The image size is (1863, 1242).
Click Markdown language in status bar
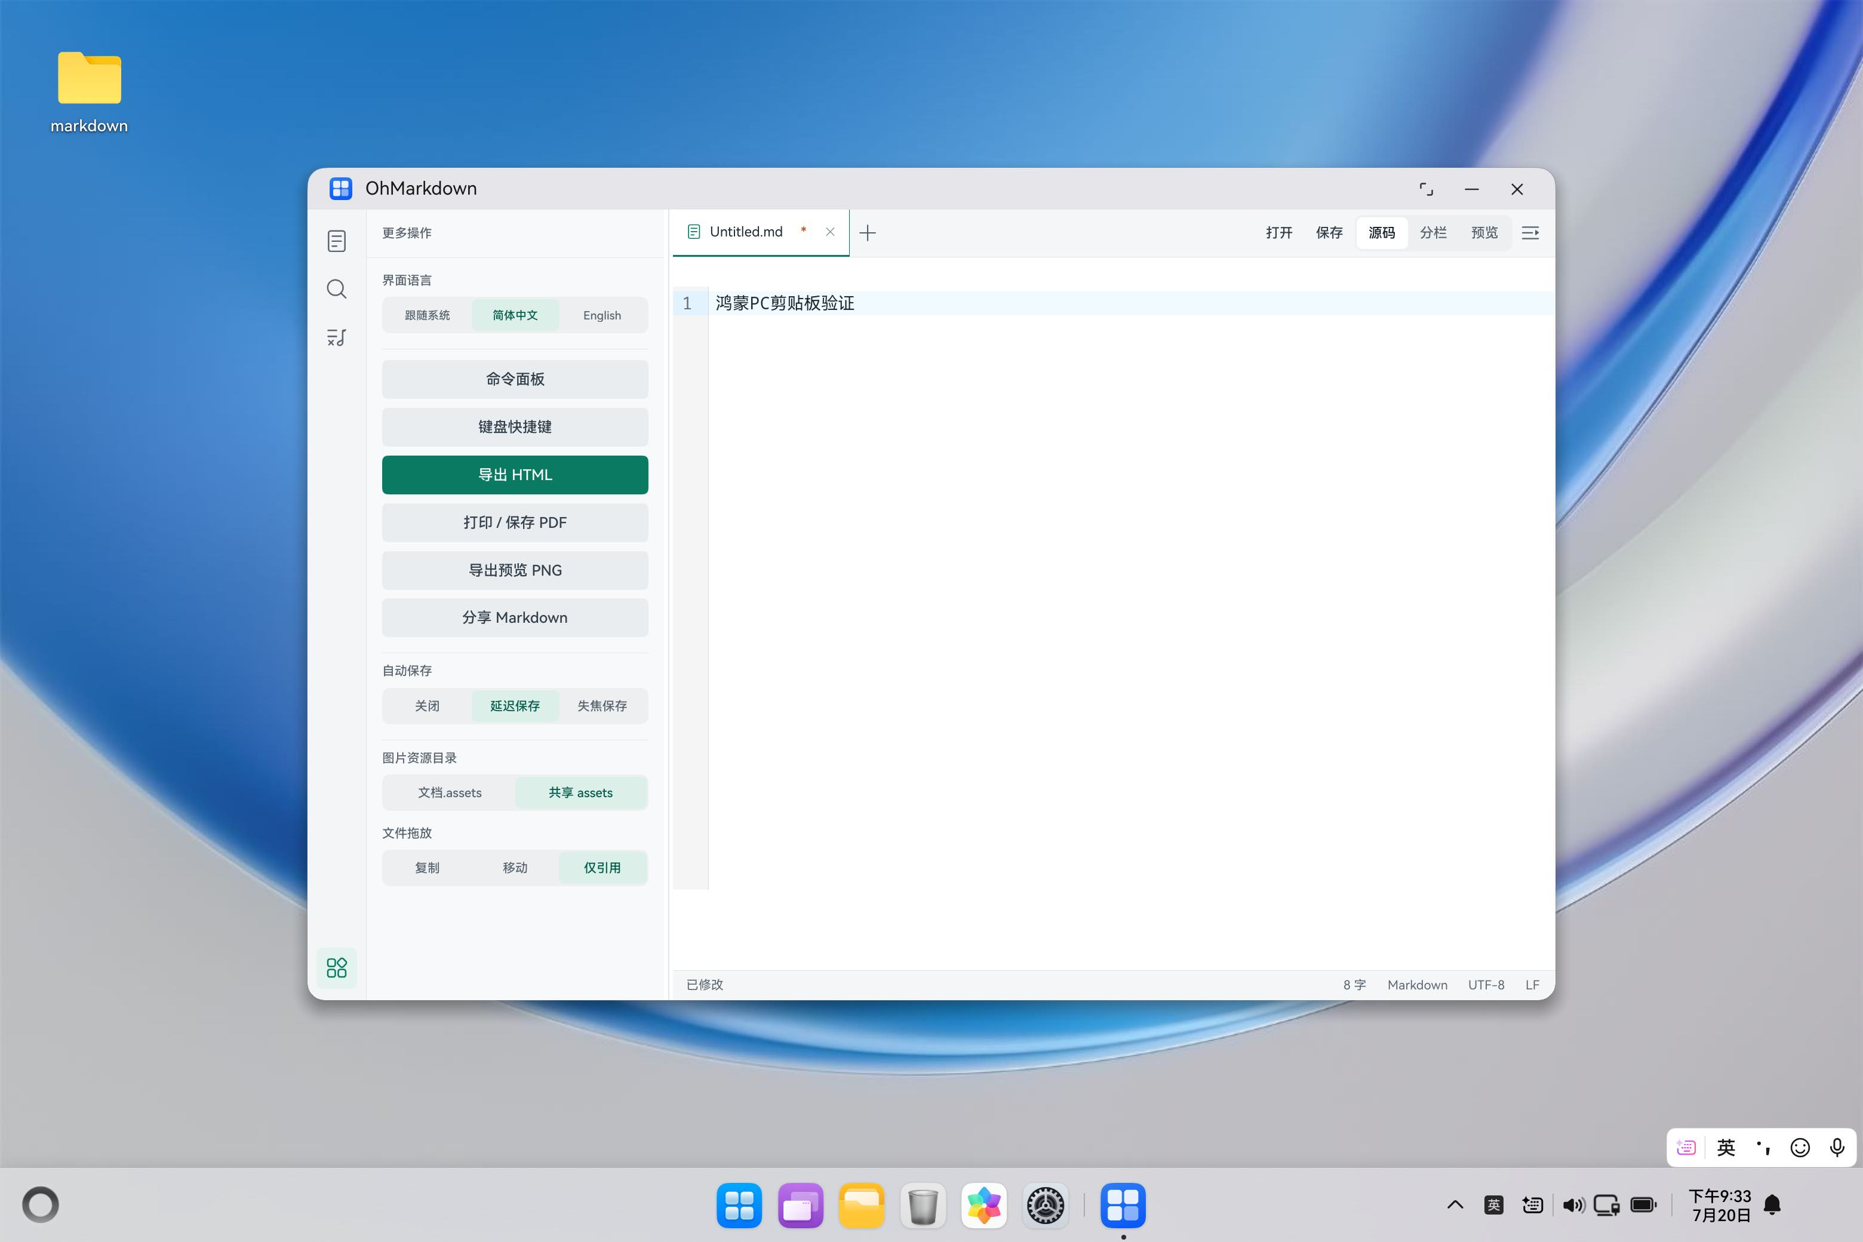click(1417, 985)
